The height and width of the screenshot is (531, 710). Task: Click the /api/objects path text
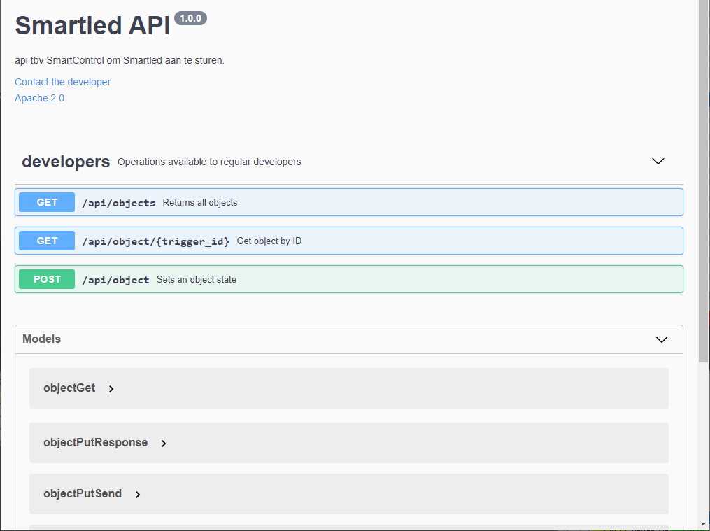(x=119, y=203)
